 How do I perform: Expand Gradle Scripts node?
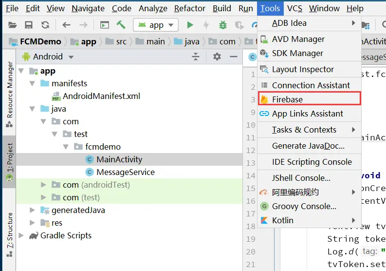point(21,235)
